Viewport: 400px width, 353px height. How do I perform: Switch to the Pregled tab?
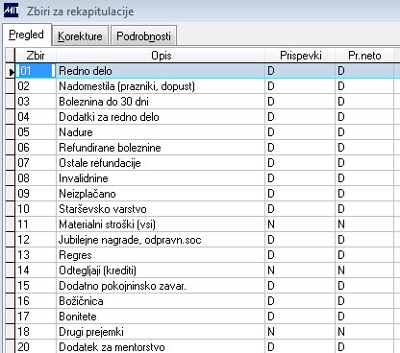click(27, 35)
